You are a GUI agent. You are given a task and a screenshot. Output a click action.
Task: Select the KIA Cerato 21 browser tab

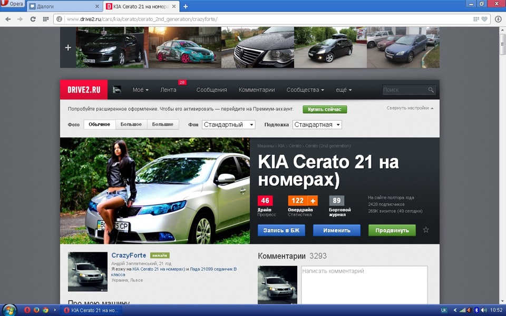pyautogui.click(x=141, y=6)
